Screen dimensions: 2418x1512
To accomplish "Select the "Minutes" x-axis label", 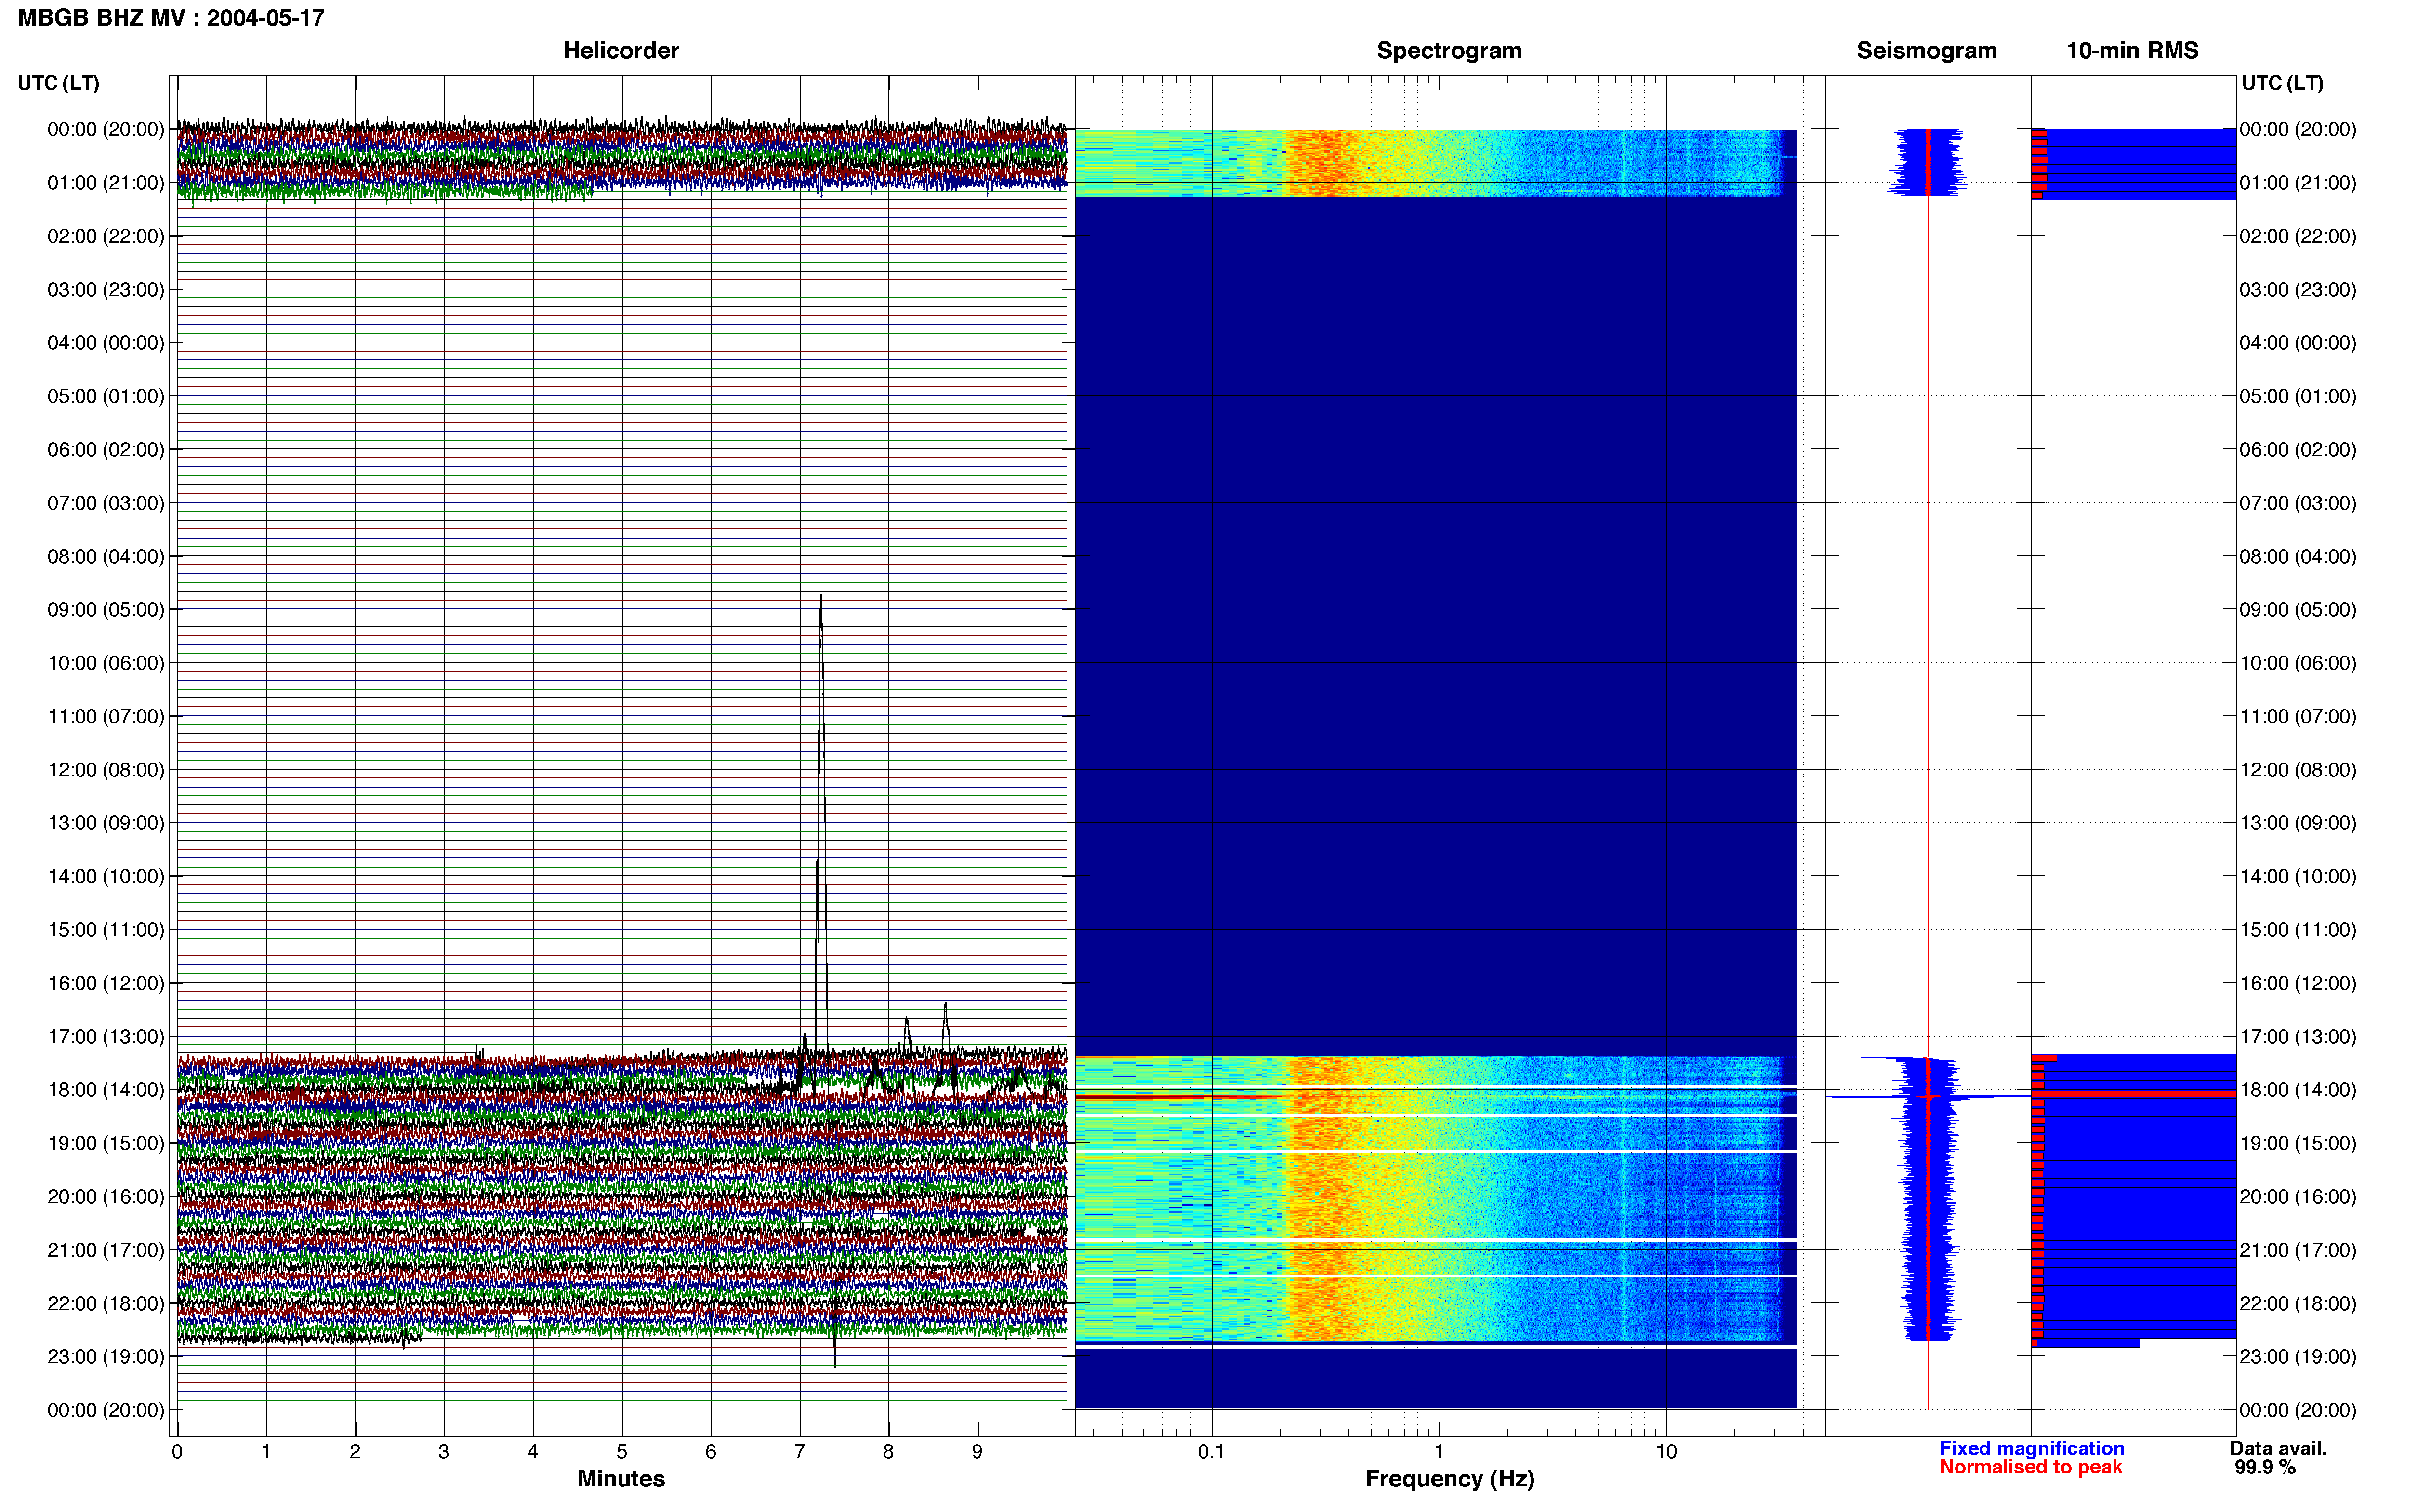I will tap(621, 1478).
